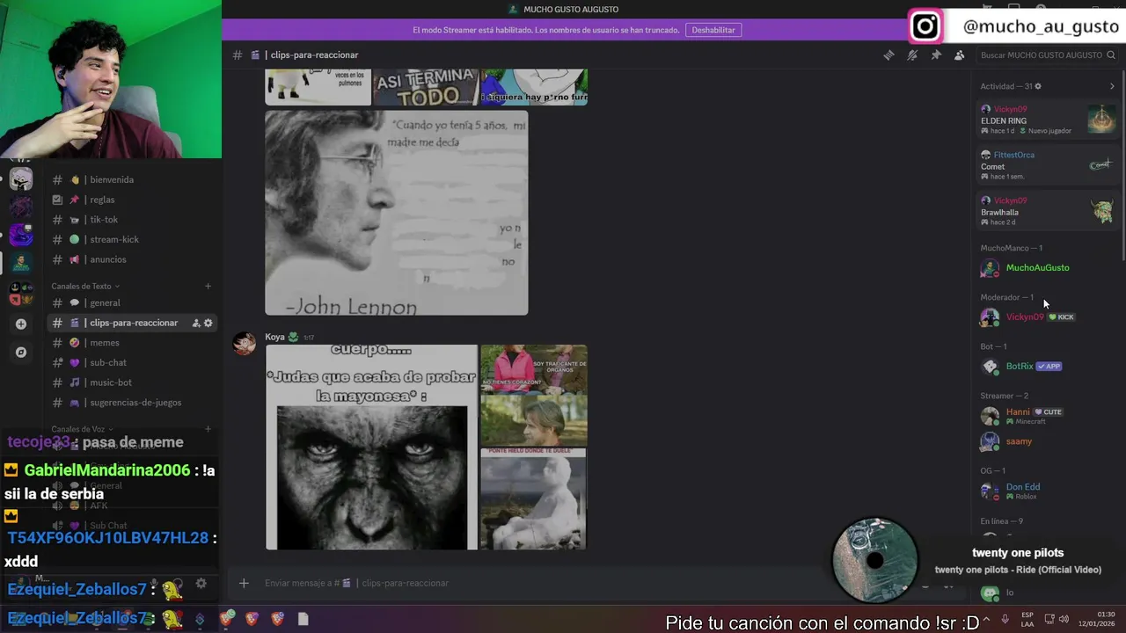Open the John Lennon meme image
The image size is (1126, 633).
(397, 213)
